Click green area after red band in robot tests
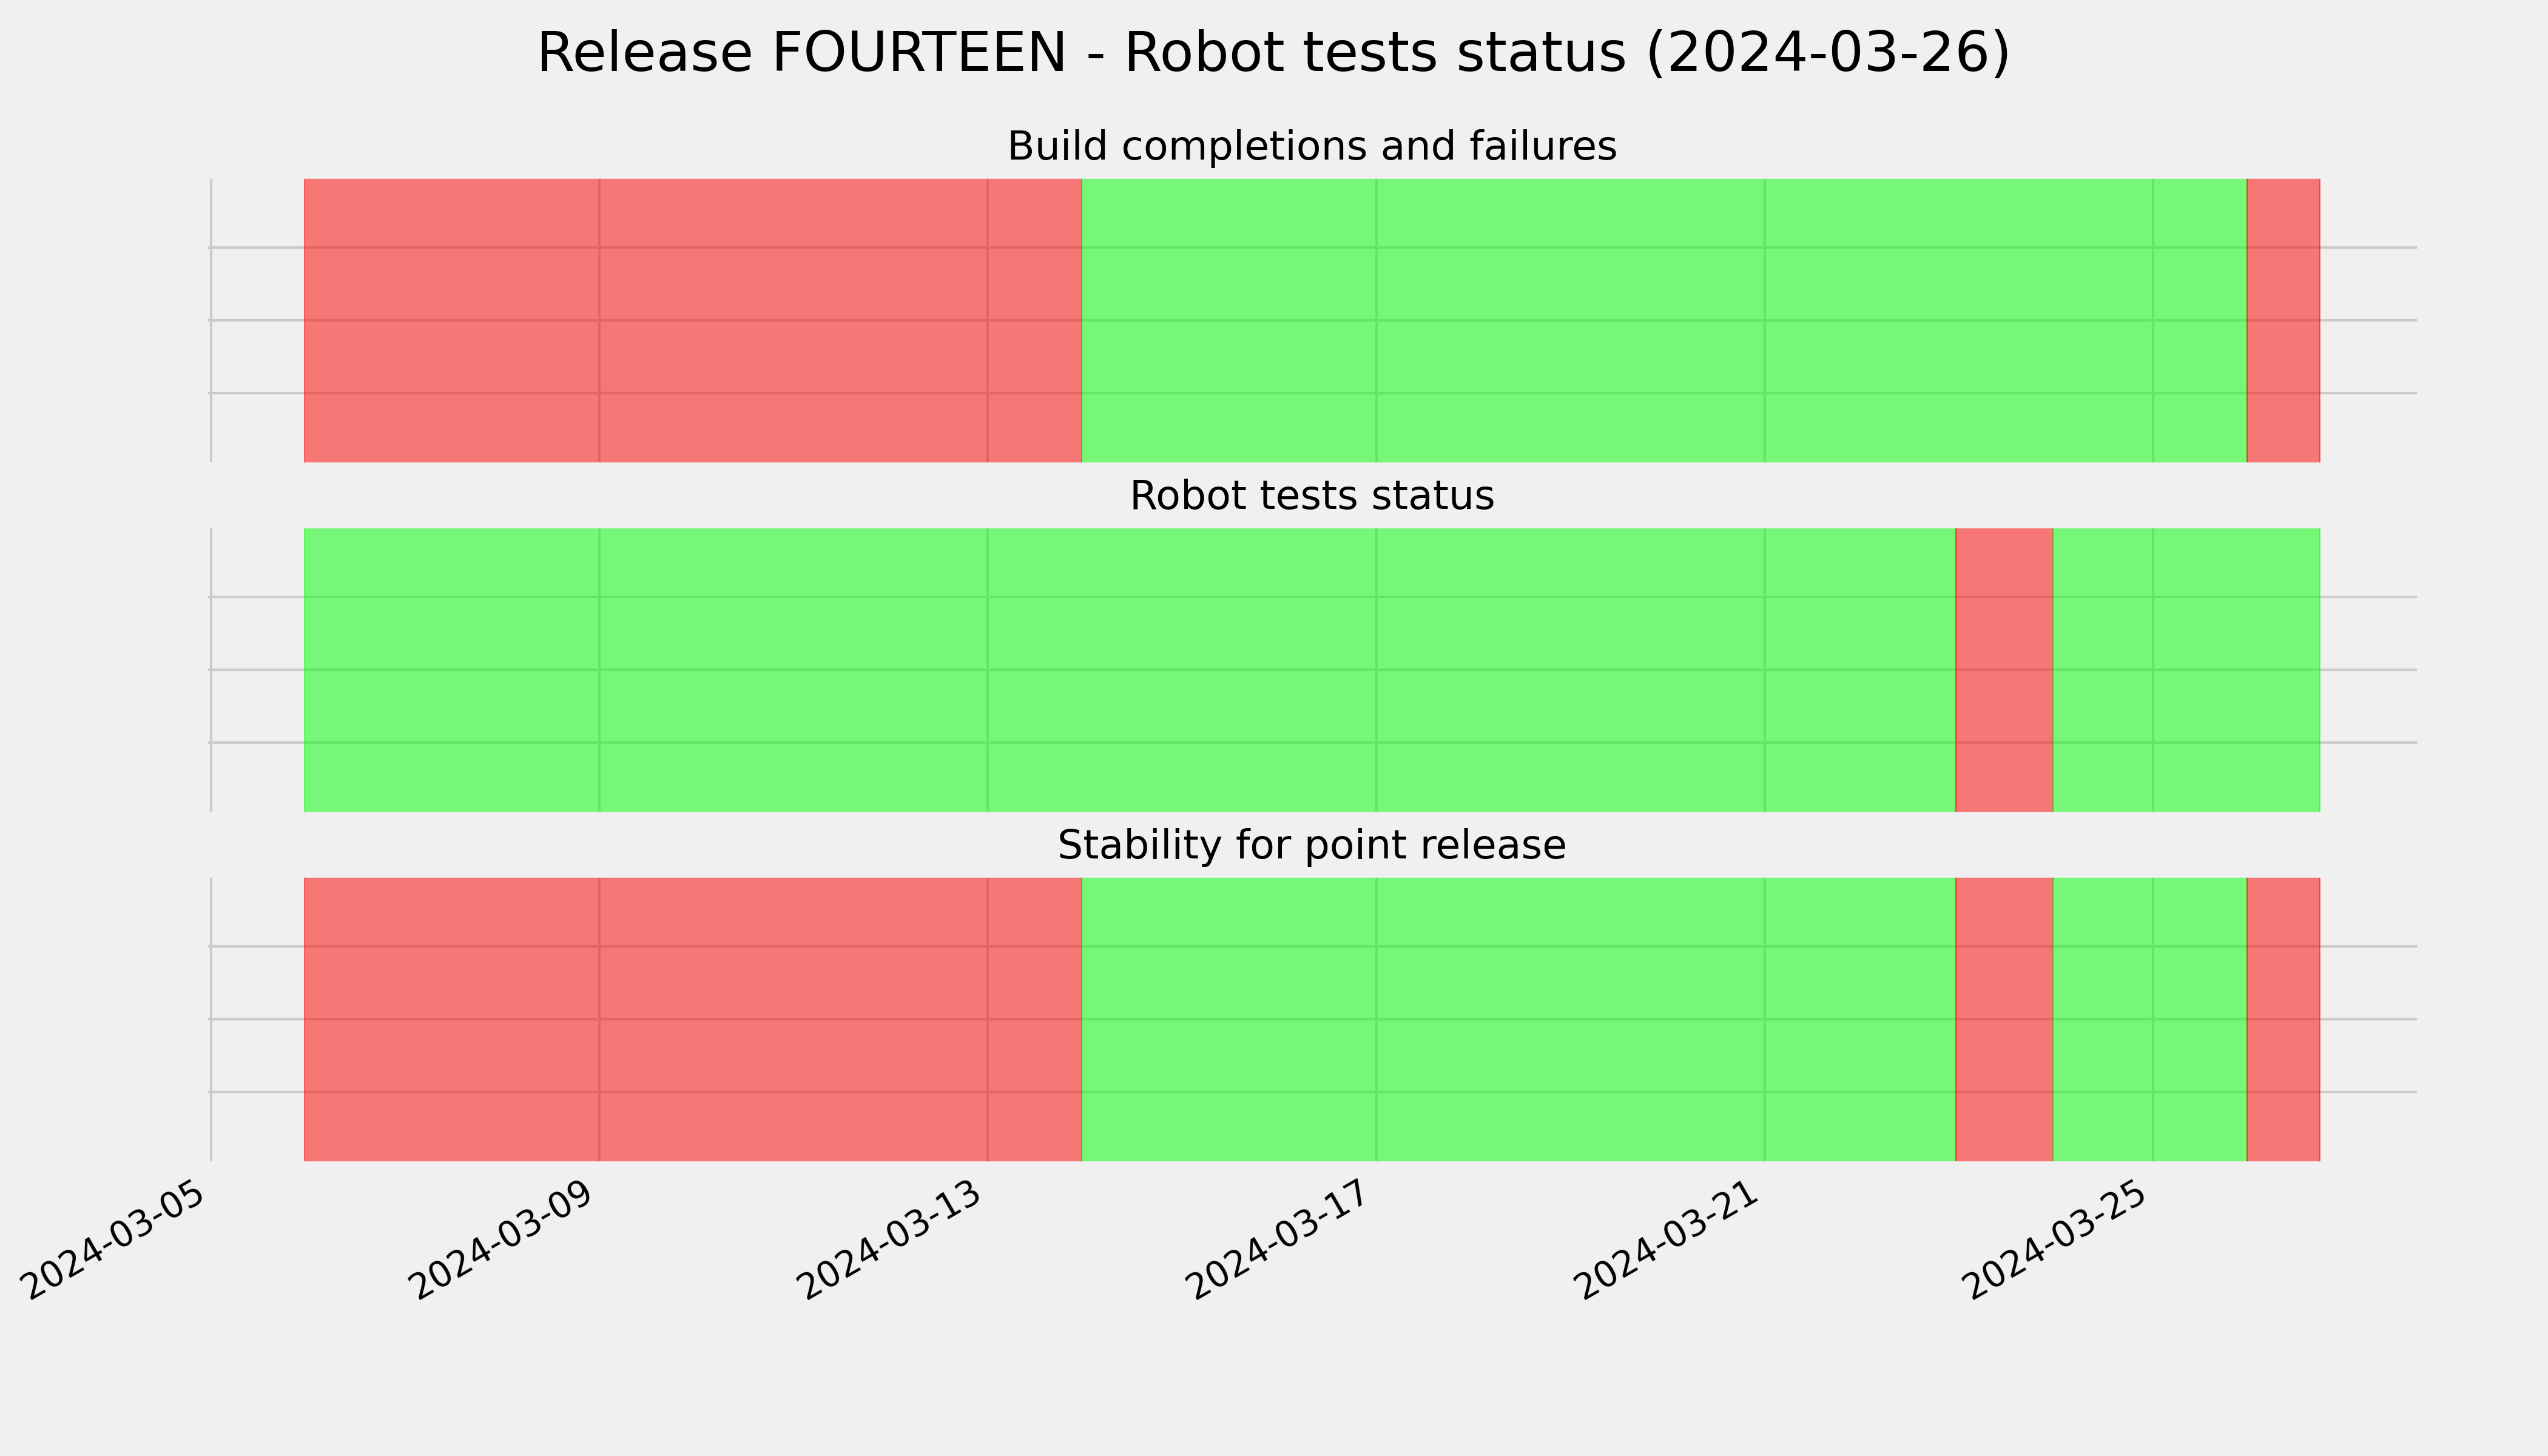 click(x=2186, y=670)
